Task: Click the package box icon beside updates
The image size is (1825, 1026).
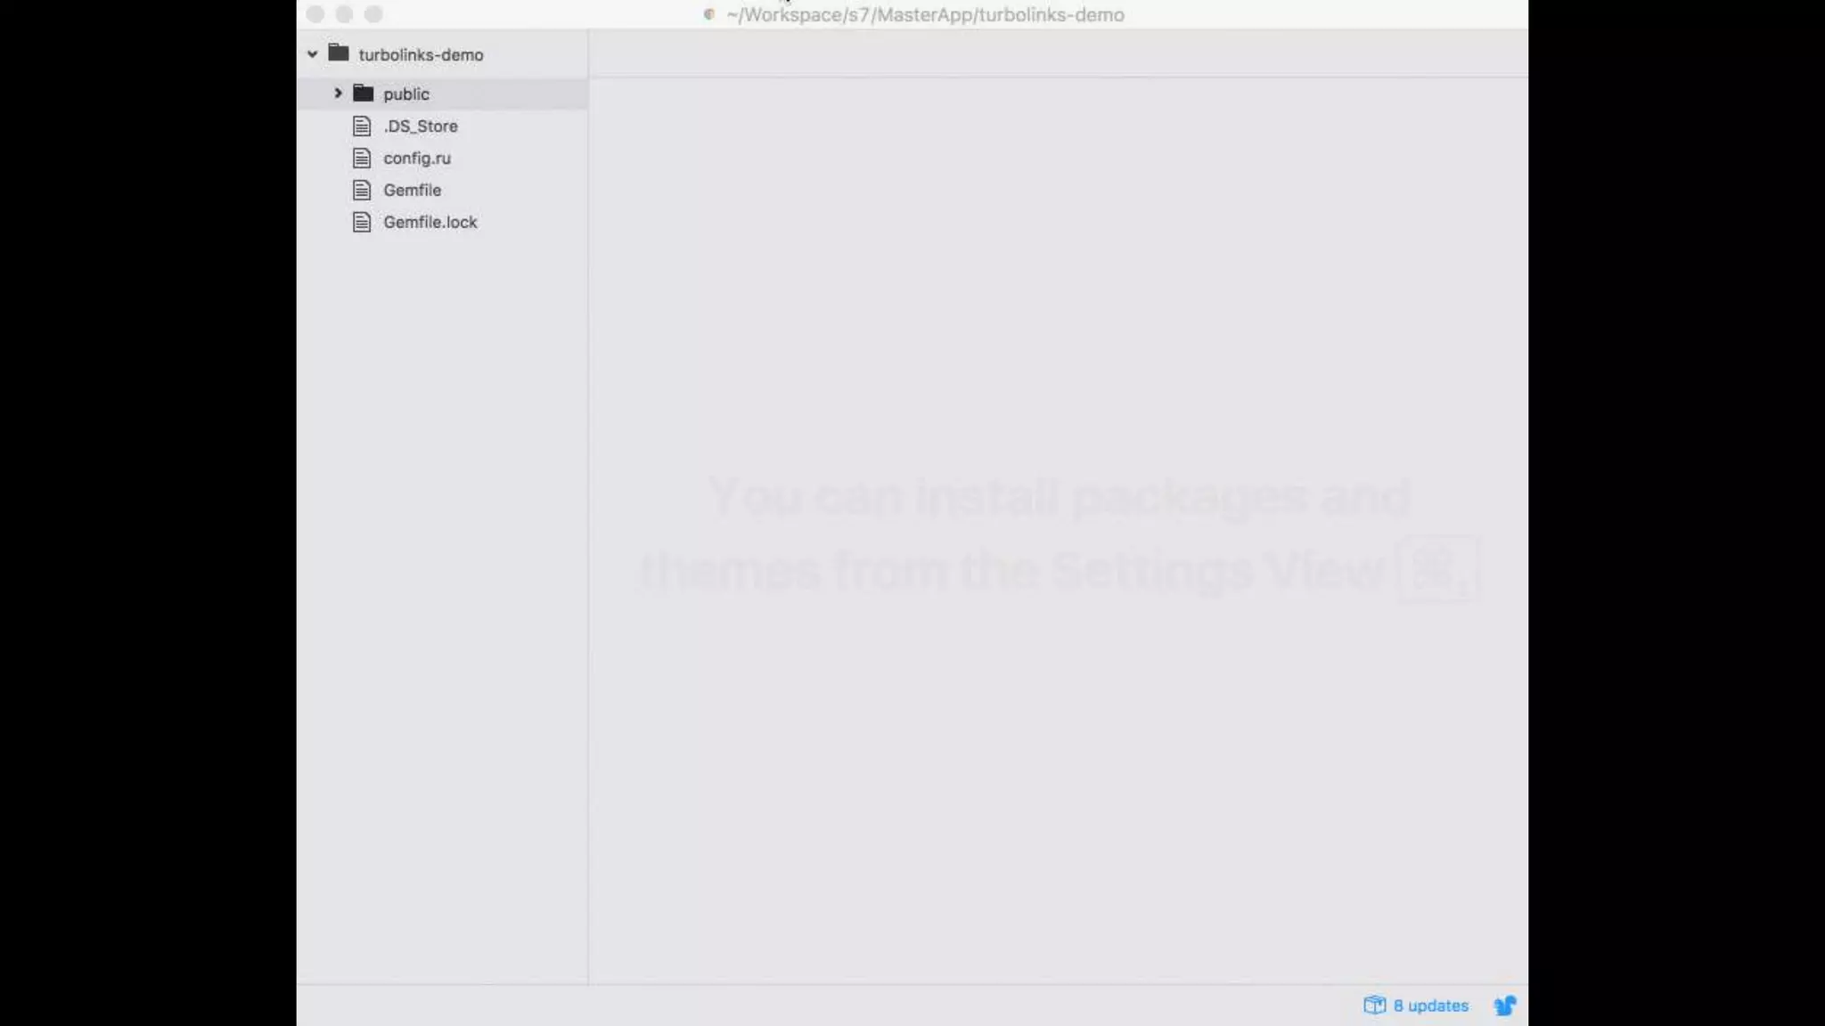Action: 1374,1006
